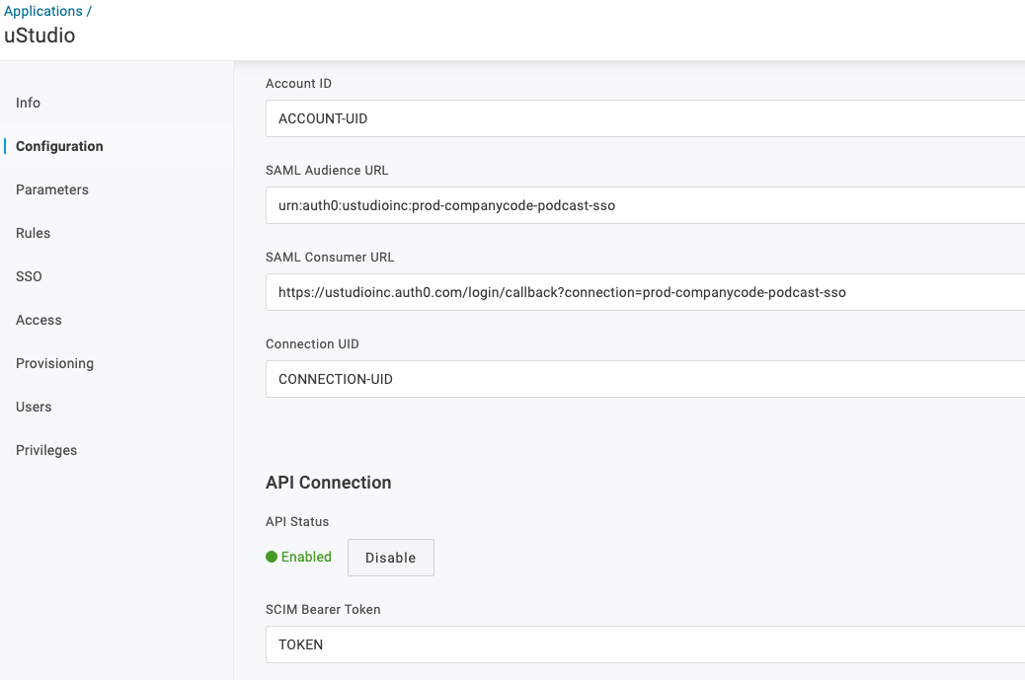Image resolution: width=1025 pixels, height=680 pixels.
Task: Switch to the Rules tab
Action: (33, 233)
